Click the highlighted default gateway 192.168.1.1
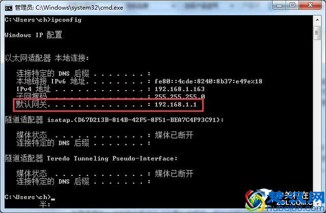Viewport: 326px width, 213px height. [175, 104]
